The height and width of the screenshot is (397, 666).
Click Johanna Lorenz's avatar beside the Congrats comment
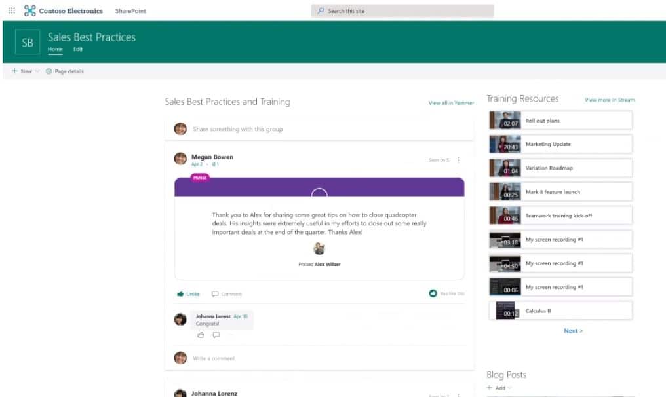pyautogui.click(x=180, y=319)
